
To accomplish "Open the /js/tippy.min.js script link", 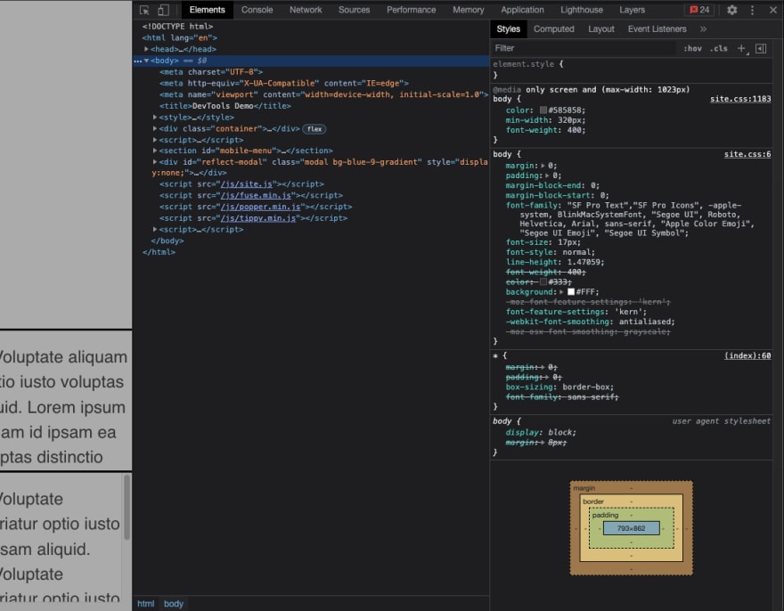I will pos(258,218).
